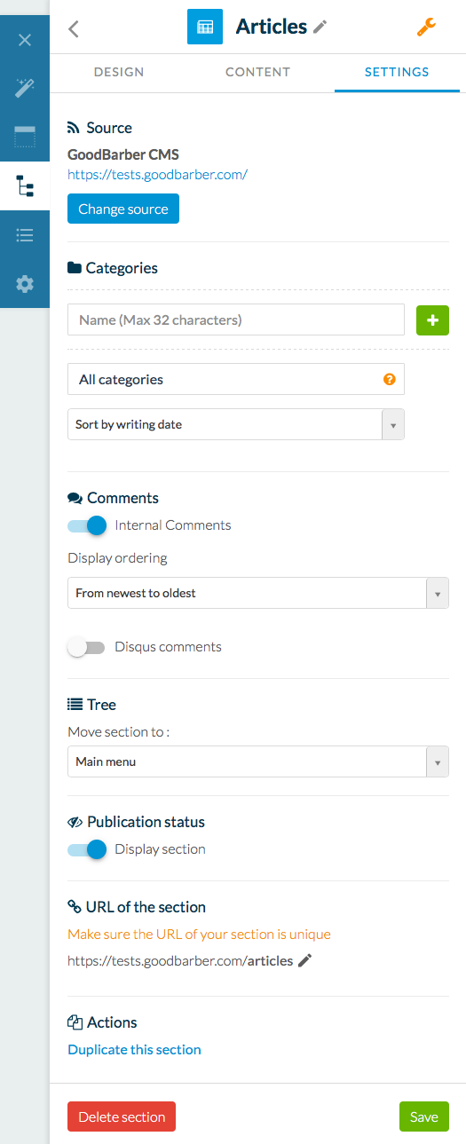
Task: Open the Main menu move section dropdown
Action: [x=258, y=761]
